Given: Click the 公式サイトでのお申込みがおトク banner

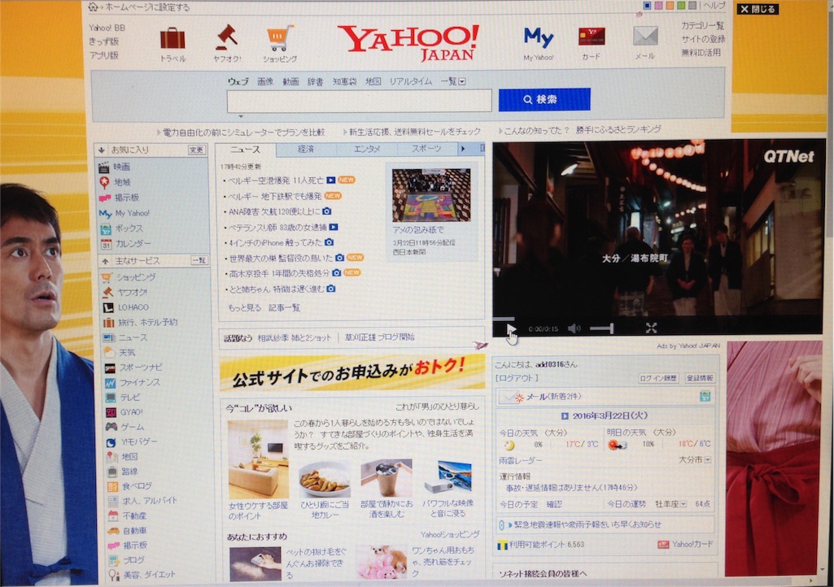Looking at the screenshot, I should click(x=352, y=372).
